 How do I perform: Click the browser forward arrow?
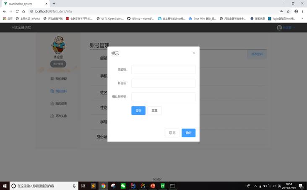(11, 11)
